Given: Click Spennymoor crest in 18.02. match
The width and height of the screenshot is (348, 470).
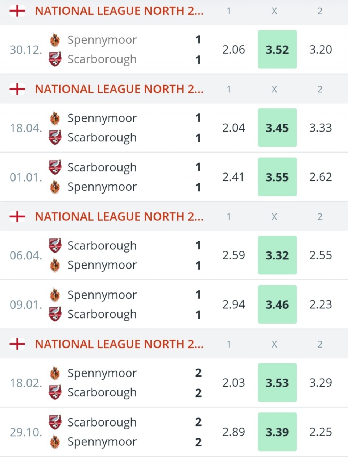Looking at the screenshot, I should 55,373.
